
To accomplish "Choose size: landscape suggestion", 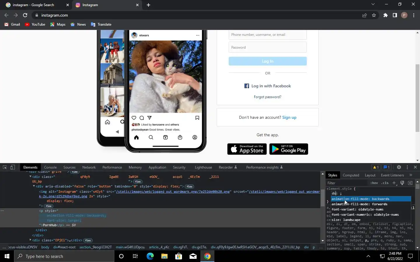I will click(371, 220).
